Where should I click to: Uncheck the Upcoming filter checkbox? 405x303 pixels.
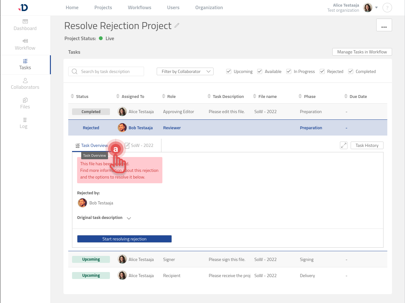click(x=229, y=71)
